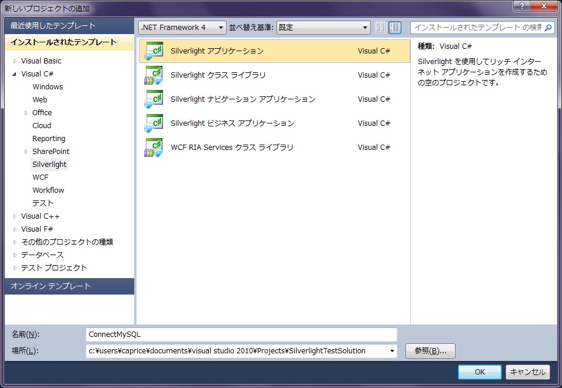562x388 pixels.
Task: Expand the SharePoint tree node
Action: click(x=26, y=152)
